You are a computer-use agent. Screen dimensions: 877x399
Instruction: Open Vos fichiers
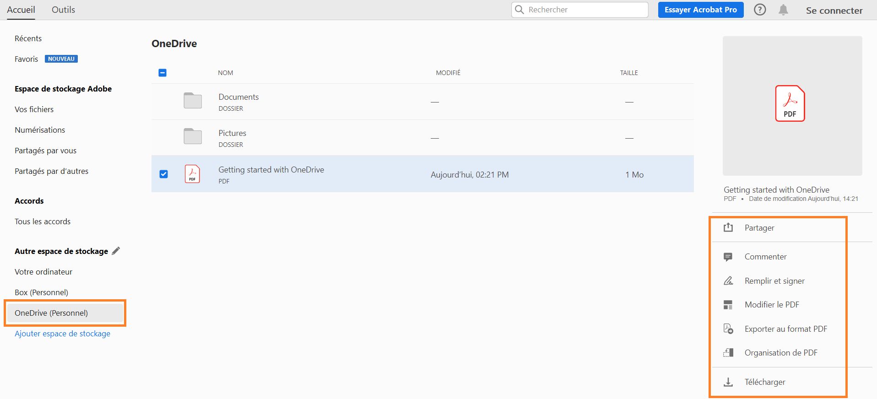point(34,109)
